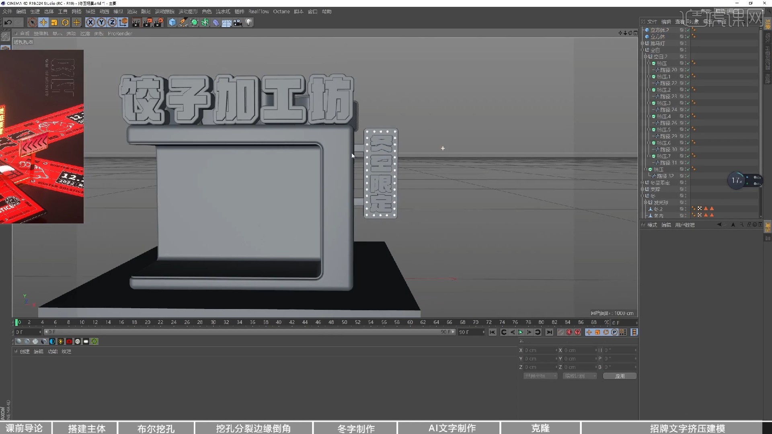Go to end of timeline
Image resolution: width=772 pixels, height=434 pixels.
[x=549, y=332]
